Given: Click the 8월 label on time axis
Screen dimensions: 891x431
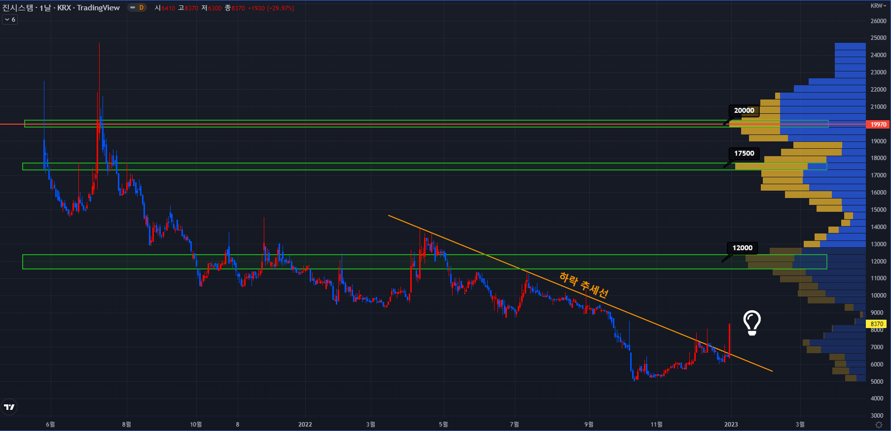Looking at the screenshot, I should tap(126, 424).
